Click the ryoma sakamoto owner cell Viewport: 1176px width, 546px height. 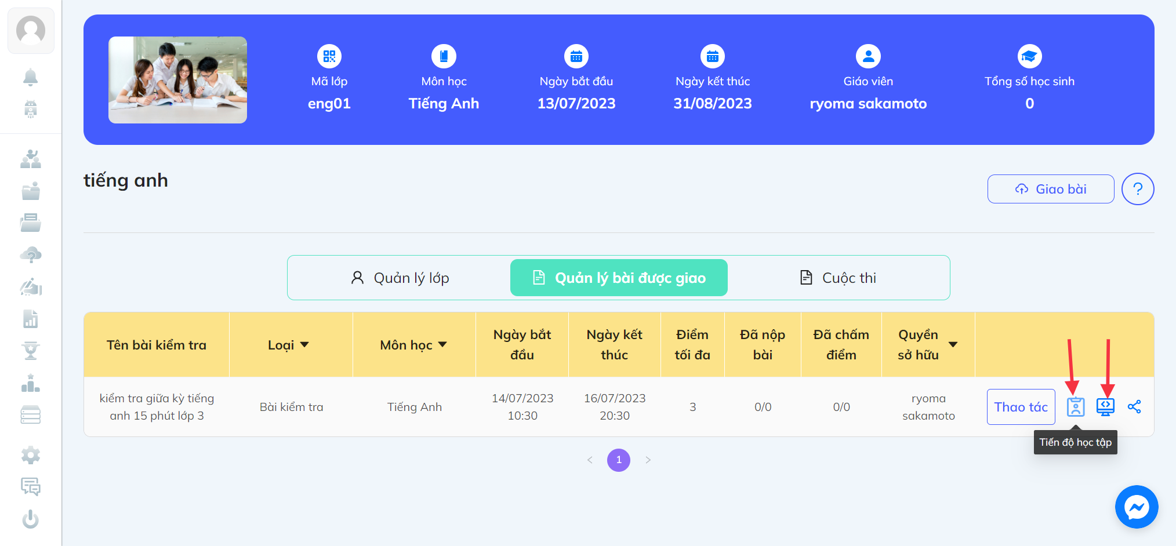click(x=928, y=407)
